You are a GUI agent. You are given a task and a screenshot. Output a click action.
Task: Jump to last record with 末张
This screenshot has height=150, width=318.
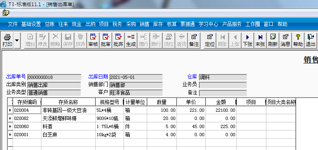pyautogui.click(x=260, y=40)
